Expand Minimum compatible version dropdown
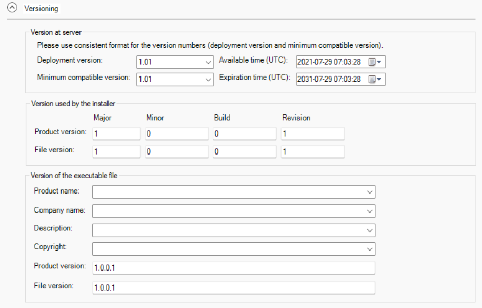482x308 pixels. point(208,80)
